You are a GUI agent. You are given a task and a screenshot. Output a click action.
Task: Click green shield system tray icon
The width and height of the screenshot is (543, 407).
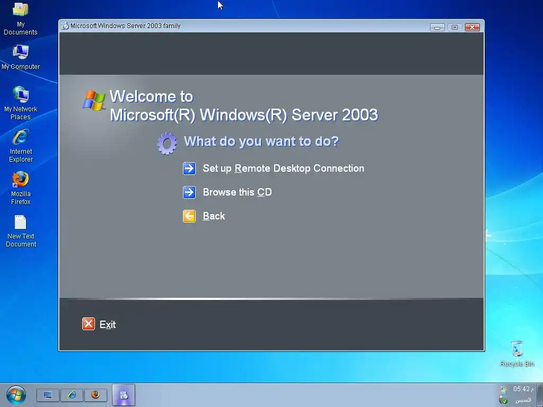coord(503,400)
